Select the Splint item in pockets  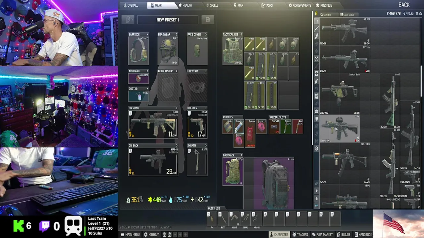tap(228, 126)
